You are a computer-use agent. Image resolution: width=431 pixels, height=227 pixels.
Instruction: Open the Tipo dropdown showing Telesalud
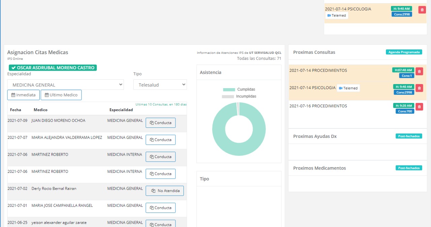(x=160, y=85)
